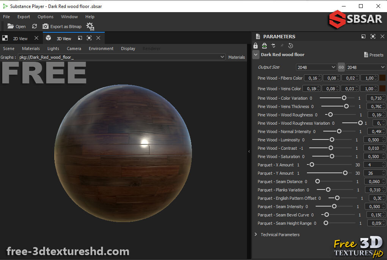Click the bake icon in Parameters panel
Screen dimensions: 387x260
(x=264, y=45)
